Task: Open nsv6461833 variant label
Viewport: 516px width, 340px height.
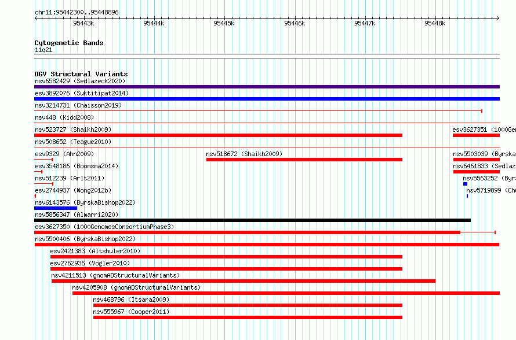Action: pyautogui.click(x=484, y=166)
